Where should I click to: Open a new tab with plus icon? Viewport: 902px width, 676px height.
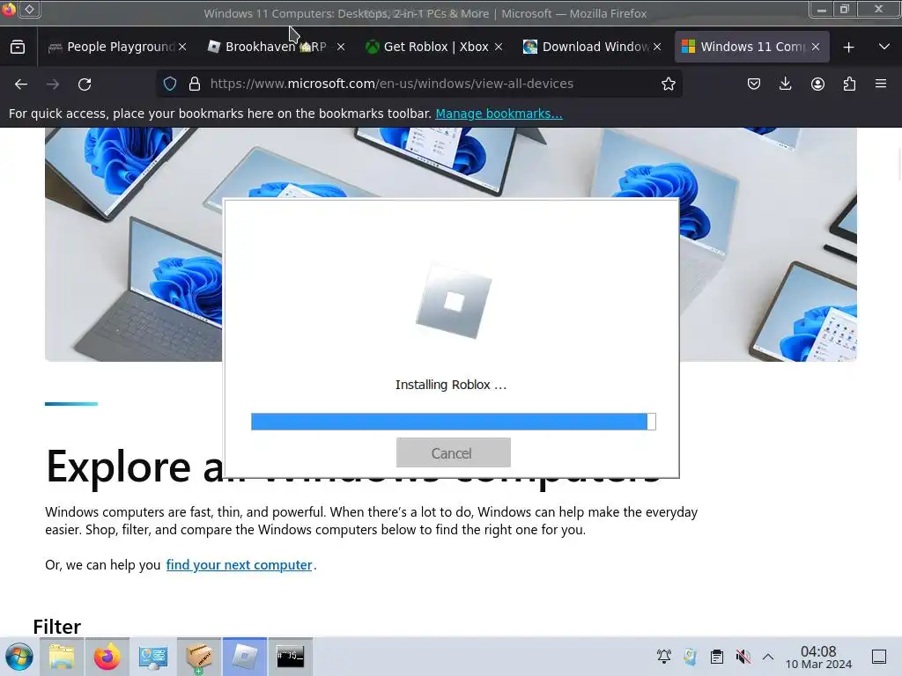[x=848, y=48]
